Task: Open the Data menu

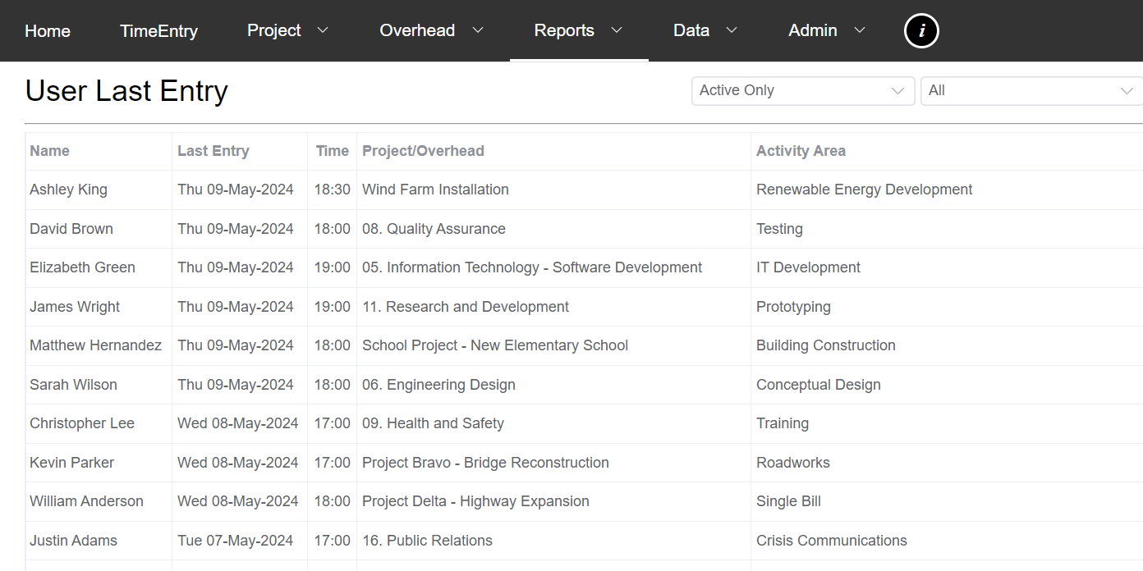Action: pos(691,30)
